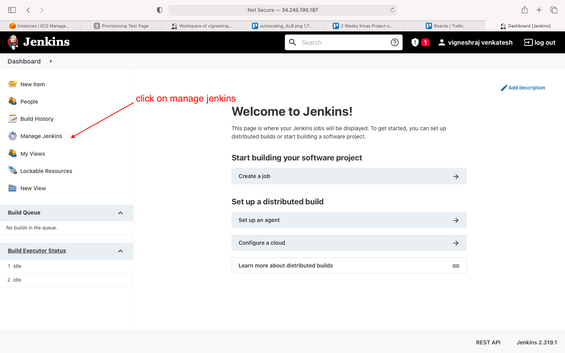Screen dimensions: 565x353
Task: Click the New View folder icon
Action: pyautogui.click(x=13, y=188)
